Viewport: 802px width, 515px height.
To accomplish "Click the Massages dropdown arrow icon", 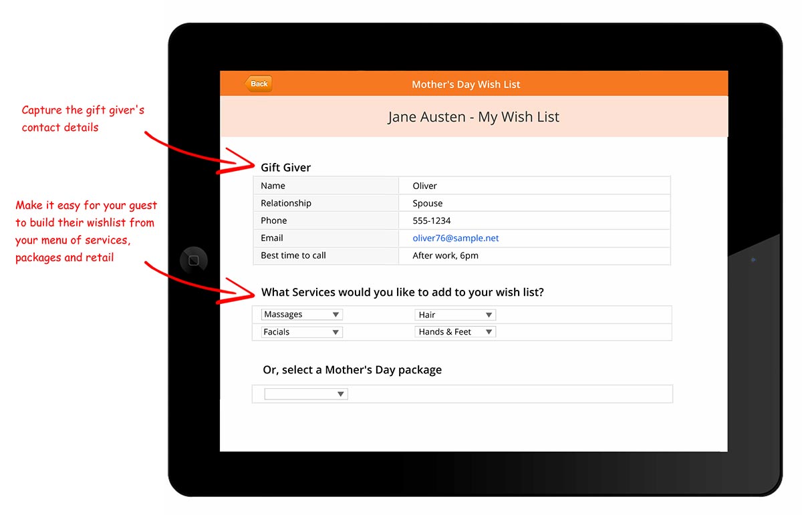I will pos(336,314).
